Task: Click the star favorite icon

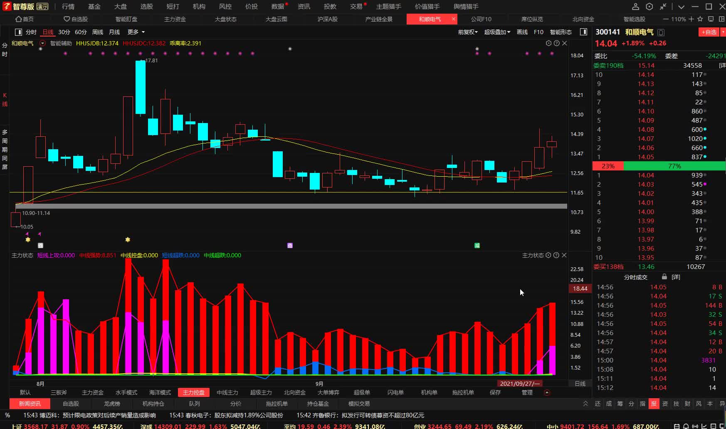Action: [x=700, y=19]
